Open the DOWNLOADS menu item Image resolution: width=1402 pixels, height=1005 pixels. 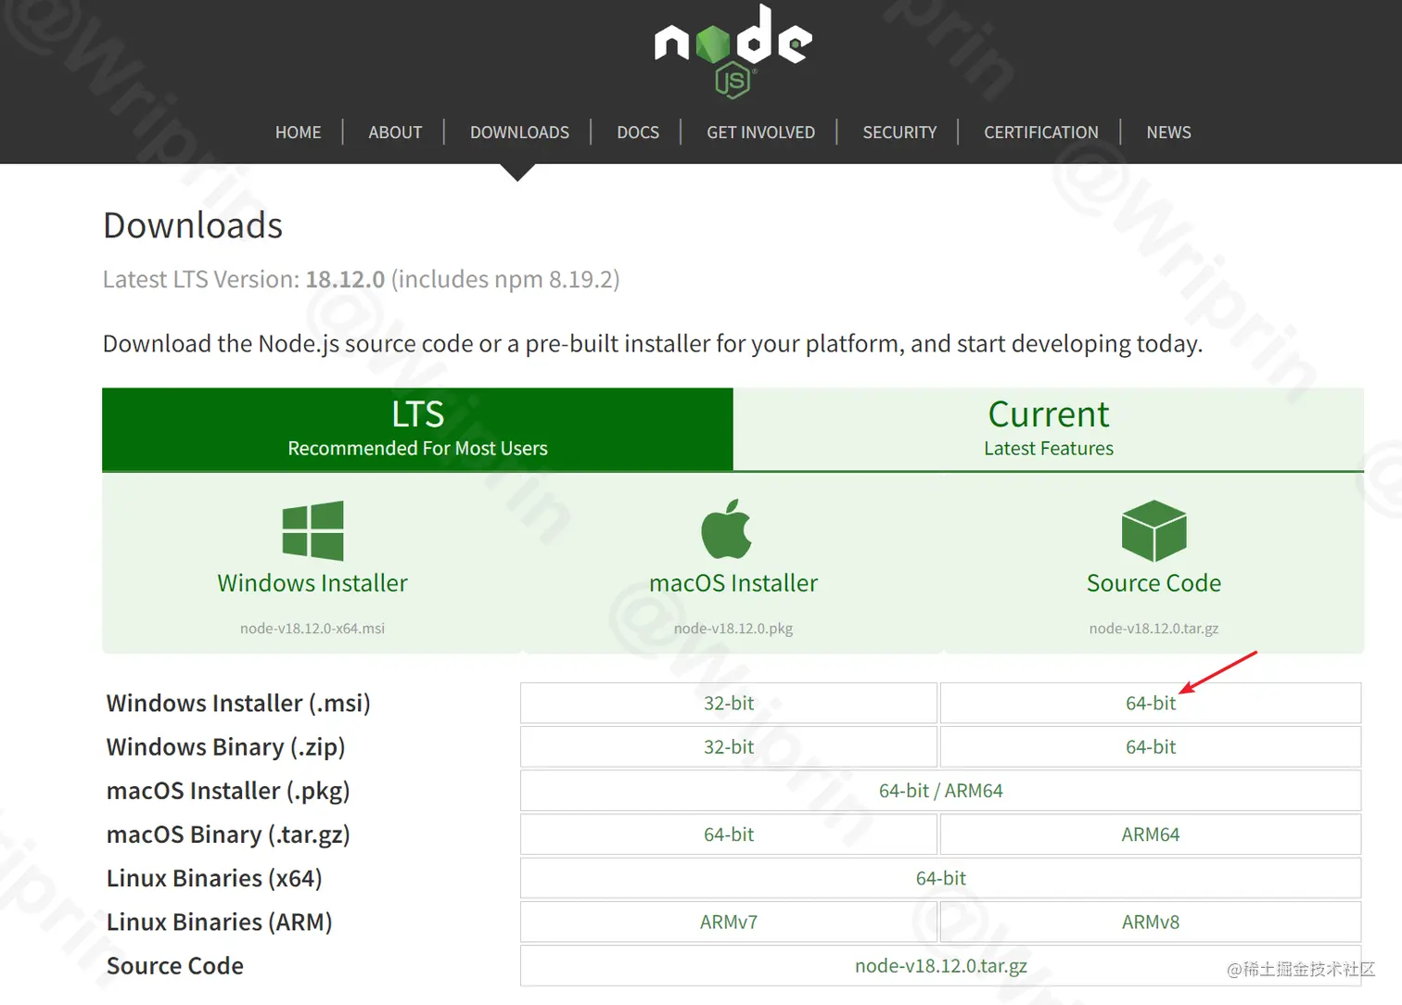tap(519, 132)
